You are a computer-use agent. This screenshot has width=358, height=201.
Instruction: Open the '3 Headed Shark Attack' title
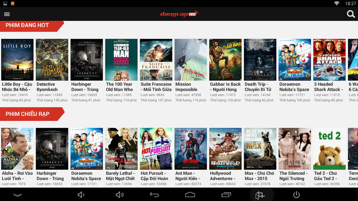coord(329,87)
